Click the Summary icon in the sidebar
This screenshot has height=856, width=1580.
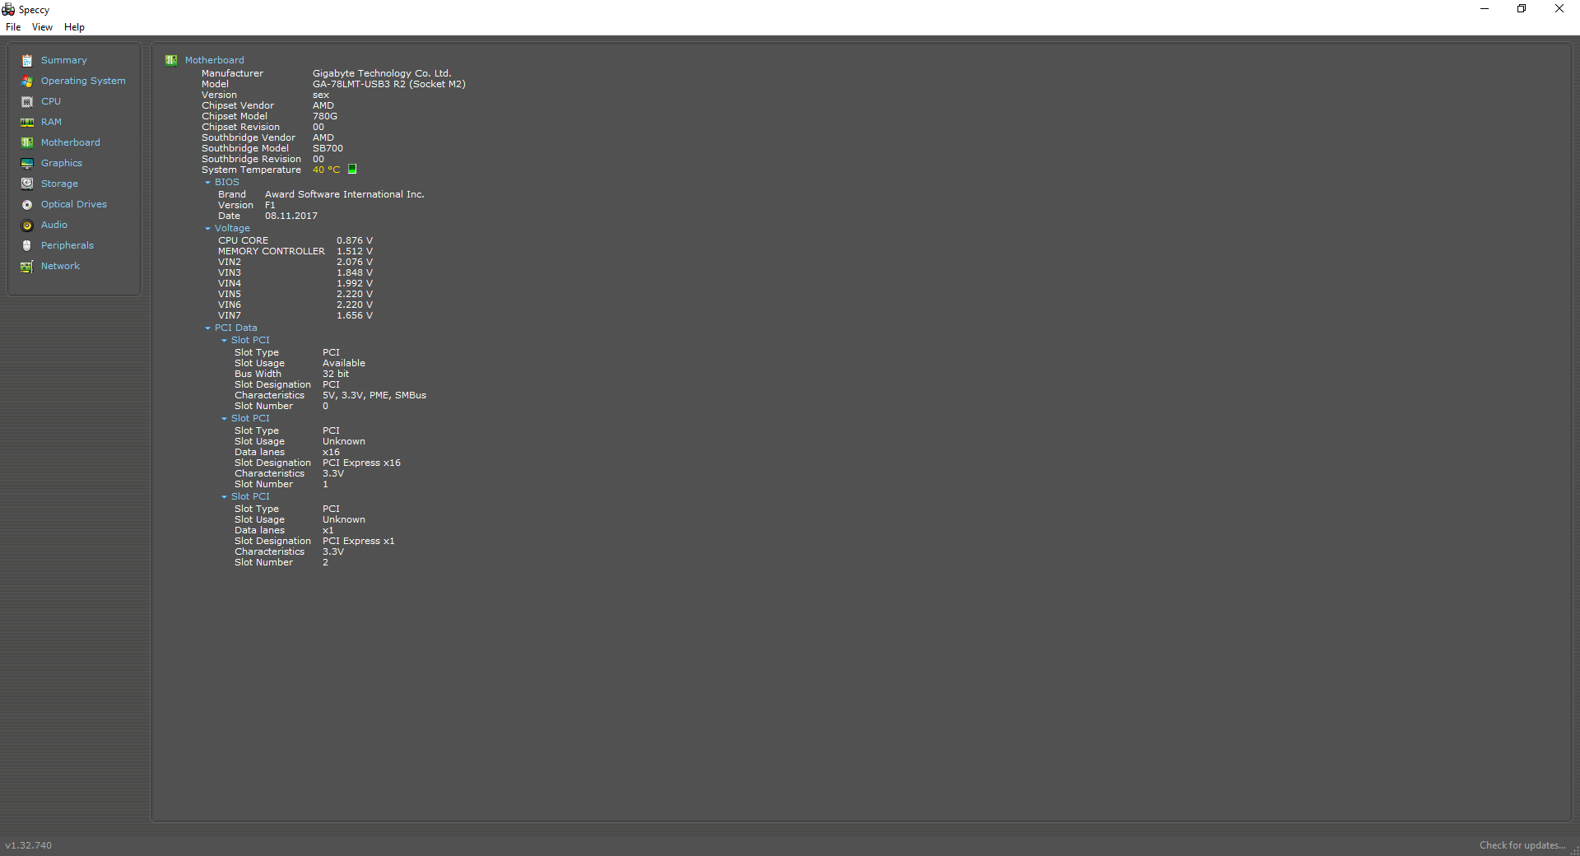[x=27, y=60]
